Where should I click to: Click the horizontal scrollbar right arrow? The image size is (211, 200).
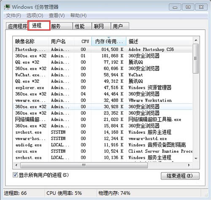click(189, 165)
